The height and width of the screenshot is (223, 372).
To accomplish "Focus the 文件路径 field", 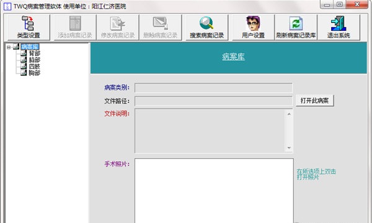I will click(x=213, y=101).
